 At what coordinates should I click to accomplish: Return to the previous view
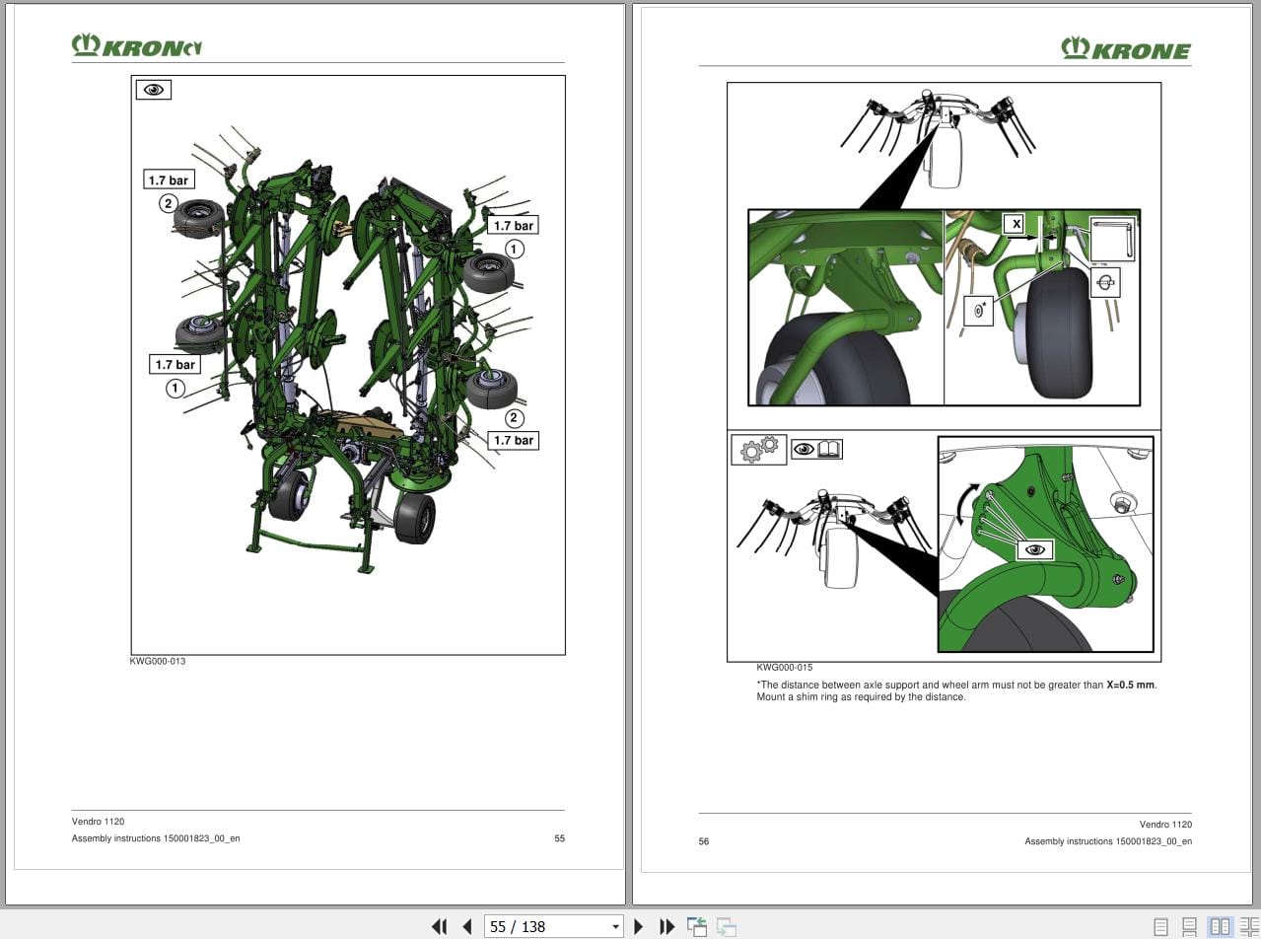click(x=696, y=926)
